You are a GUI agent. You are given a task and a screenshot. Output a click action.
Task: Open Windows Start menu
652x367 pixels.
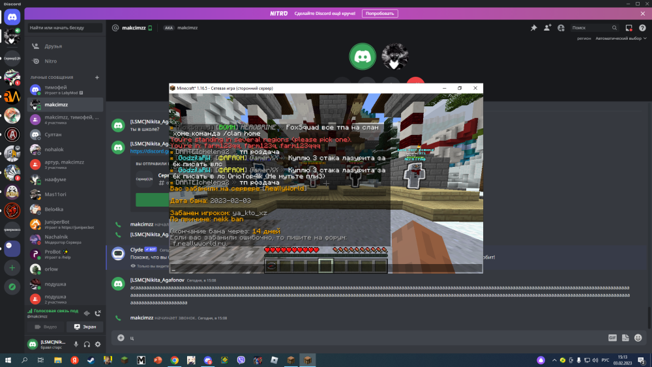click(8, 360)
